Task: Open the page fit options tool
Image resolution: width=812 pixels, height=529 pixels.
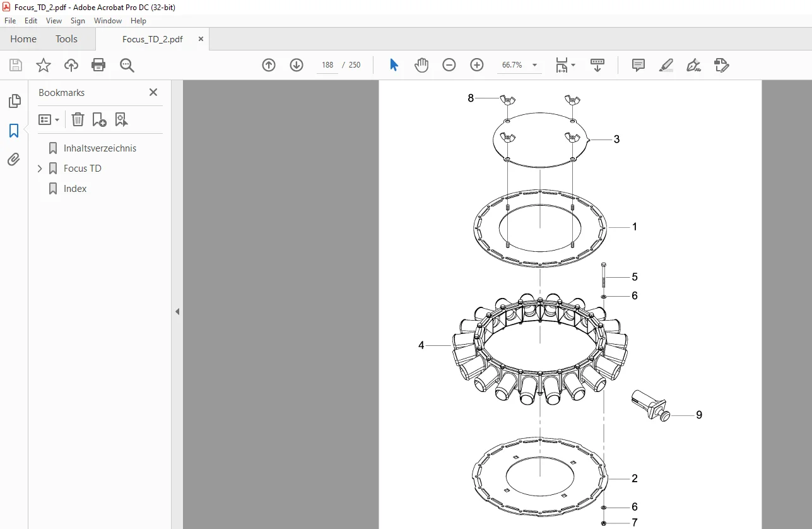Action: pos(565,65)
